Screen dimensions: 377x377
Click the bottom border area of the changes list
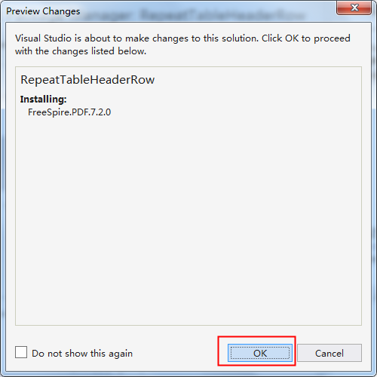pyautogui.click(x=188, y=323)
